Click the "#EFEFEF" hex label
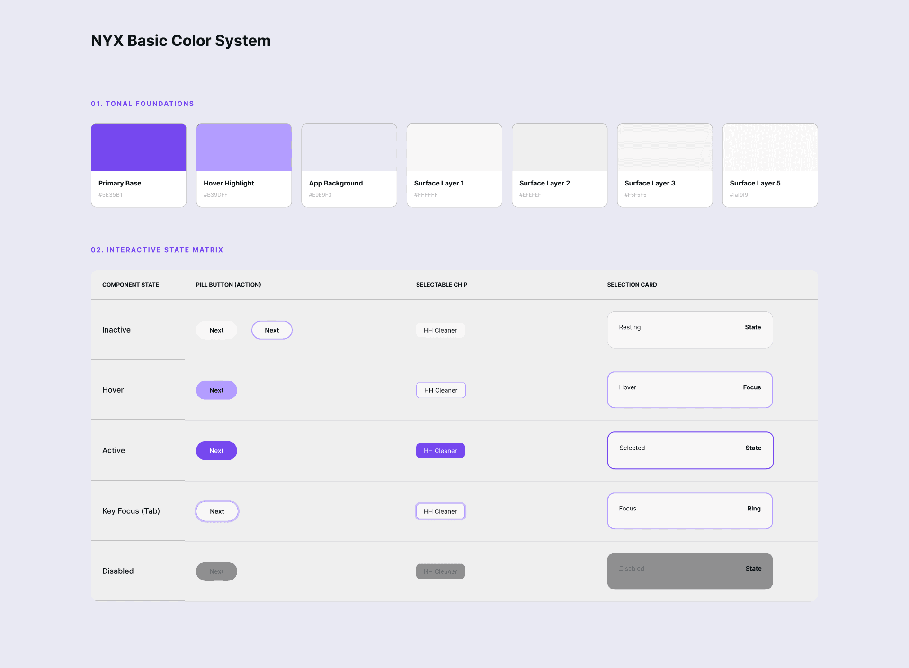Viewport: 909px width, 668px height. coord(530,195)
